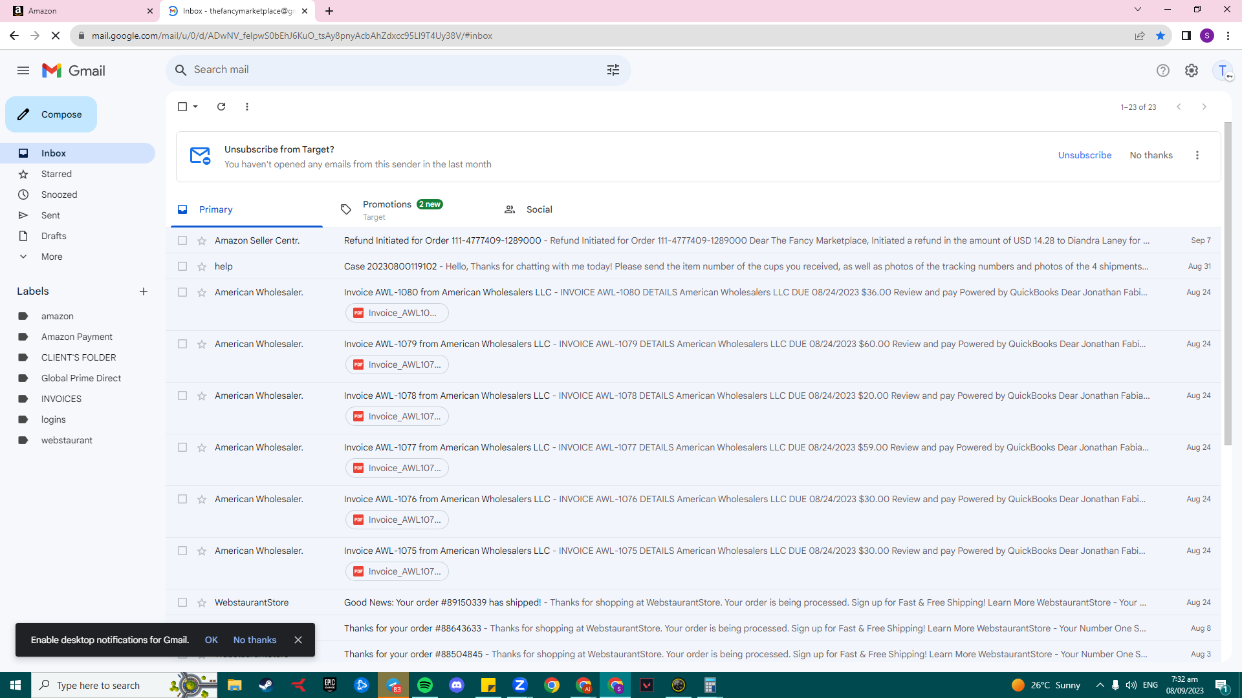Open Starred folder in sidebar
The width and height of the screenshot is (1242, 698).
78,174
